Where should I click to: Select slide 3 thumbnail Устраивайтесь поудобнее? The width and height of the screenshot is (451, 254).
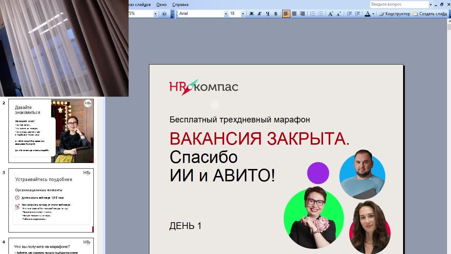coord(51,200)
